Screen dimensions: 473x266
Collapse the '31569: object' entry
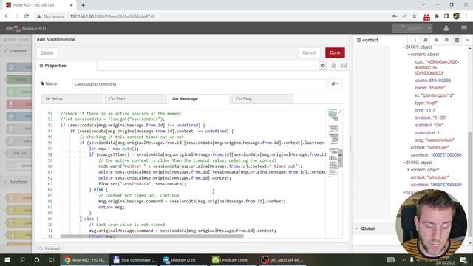point(404,163)
